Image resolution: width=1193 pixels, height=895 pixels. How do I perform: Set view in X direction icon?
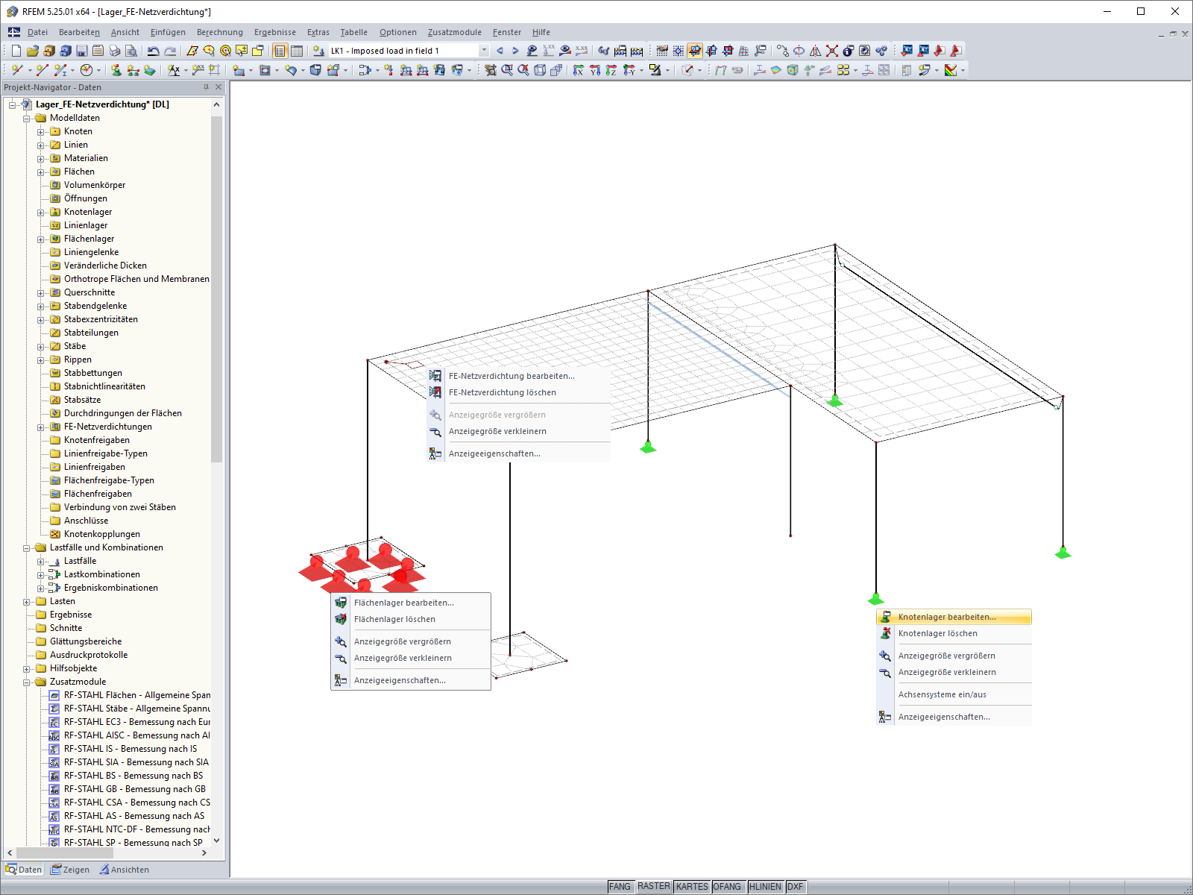coord(579,70)
